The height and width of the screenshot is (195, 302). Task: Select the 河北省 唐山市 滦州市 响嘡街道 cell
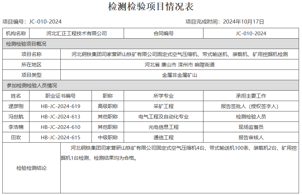(180, 65)
